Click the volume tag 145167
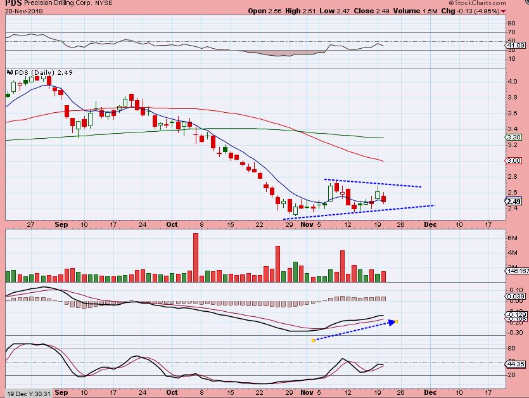 click(x=517, y=271)
